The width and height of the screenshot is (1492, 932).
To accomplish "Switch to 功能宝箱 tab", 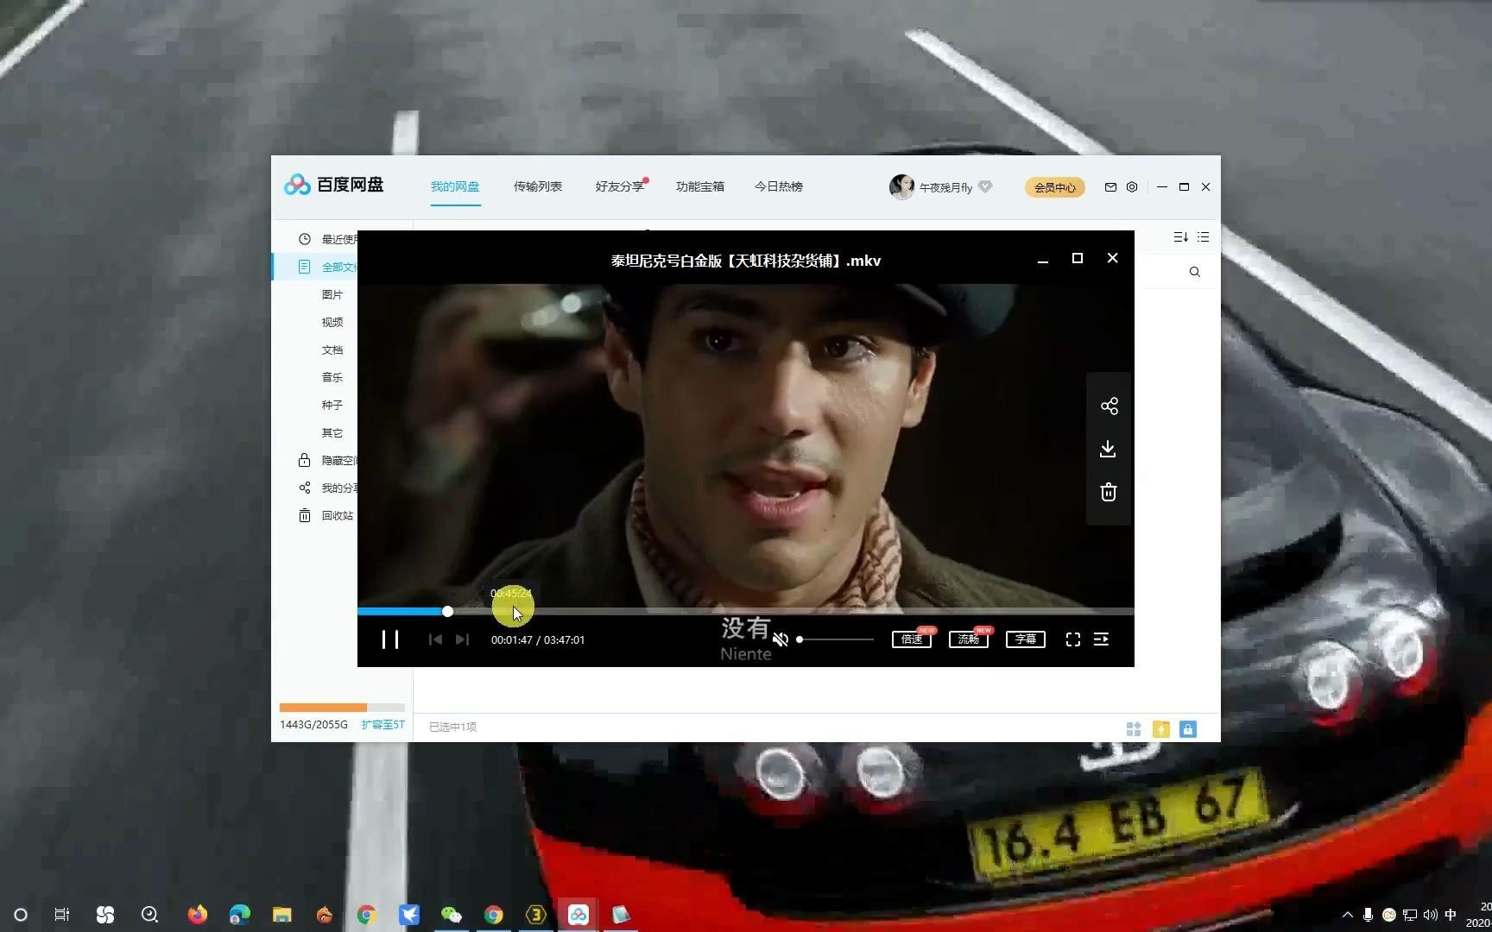I will [x=700, y=186].
